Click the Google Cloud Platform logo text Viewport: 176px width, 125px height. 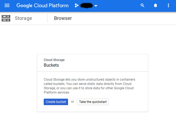click(x=42, y=5)
